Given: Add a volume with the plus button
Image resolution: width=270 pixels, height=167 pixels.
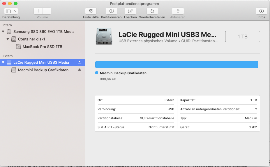Looking at the screenshot, I should pos(38,11).
